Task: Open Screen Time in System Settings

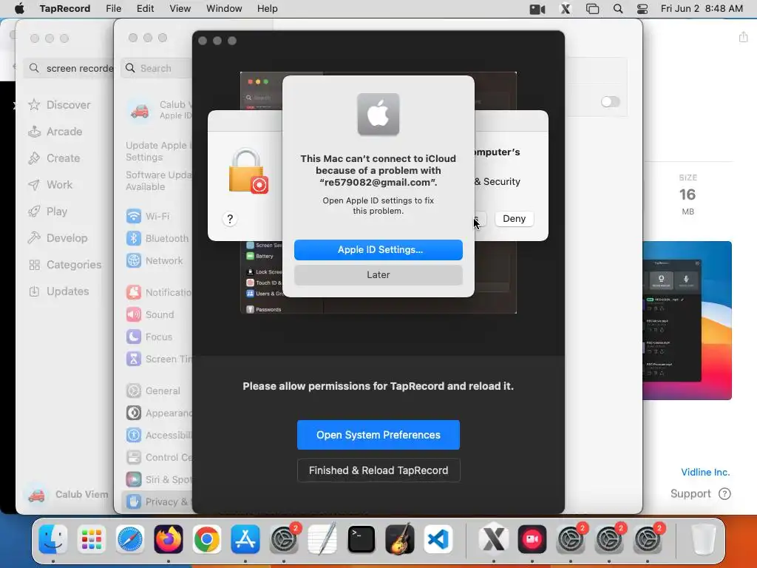Action: point(157,359)
